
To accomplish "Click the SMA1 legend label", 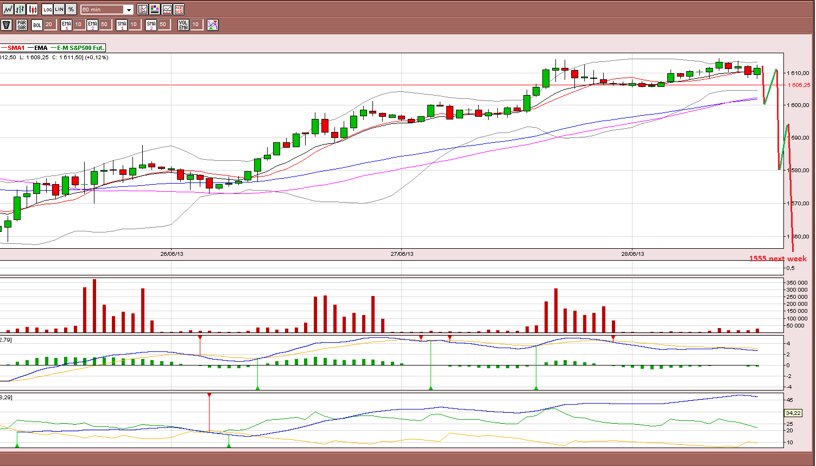I will pyautogui.click(x=17, y=48).
